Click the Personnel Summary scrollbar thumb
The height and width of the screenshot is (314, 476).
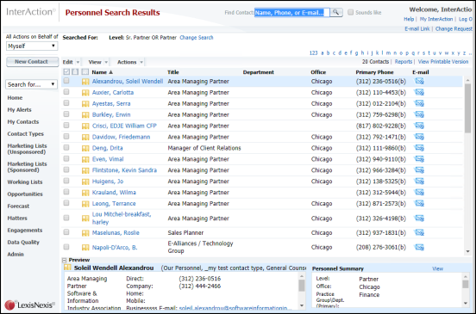pyautogui.click(x=465, y=284)
